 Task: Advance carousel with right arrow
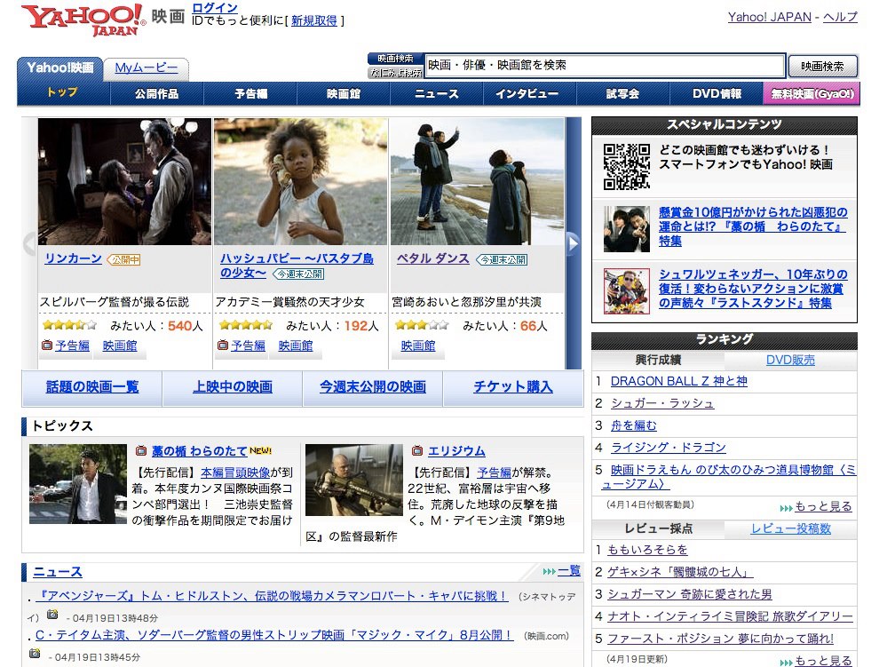[573, 244]
